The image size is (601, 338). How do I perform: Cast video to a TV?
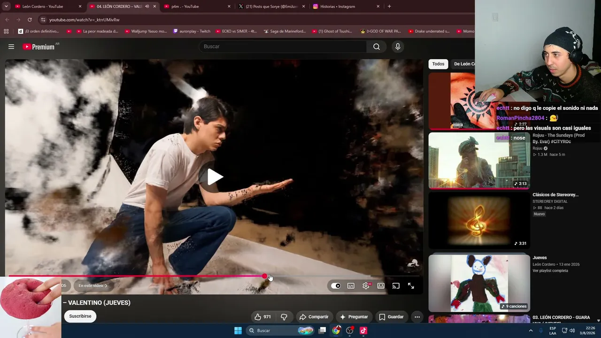click(x=396, y=285)
